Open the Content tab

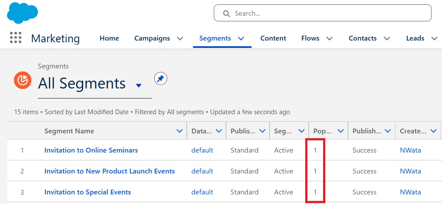click(273, 38)
